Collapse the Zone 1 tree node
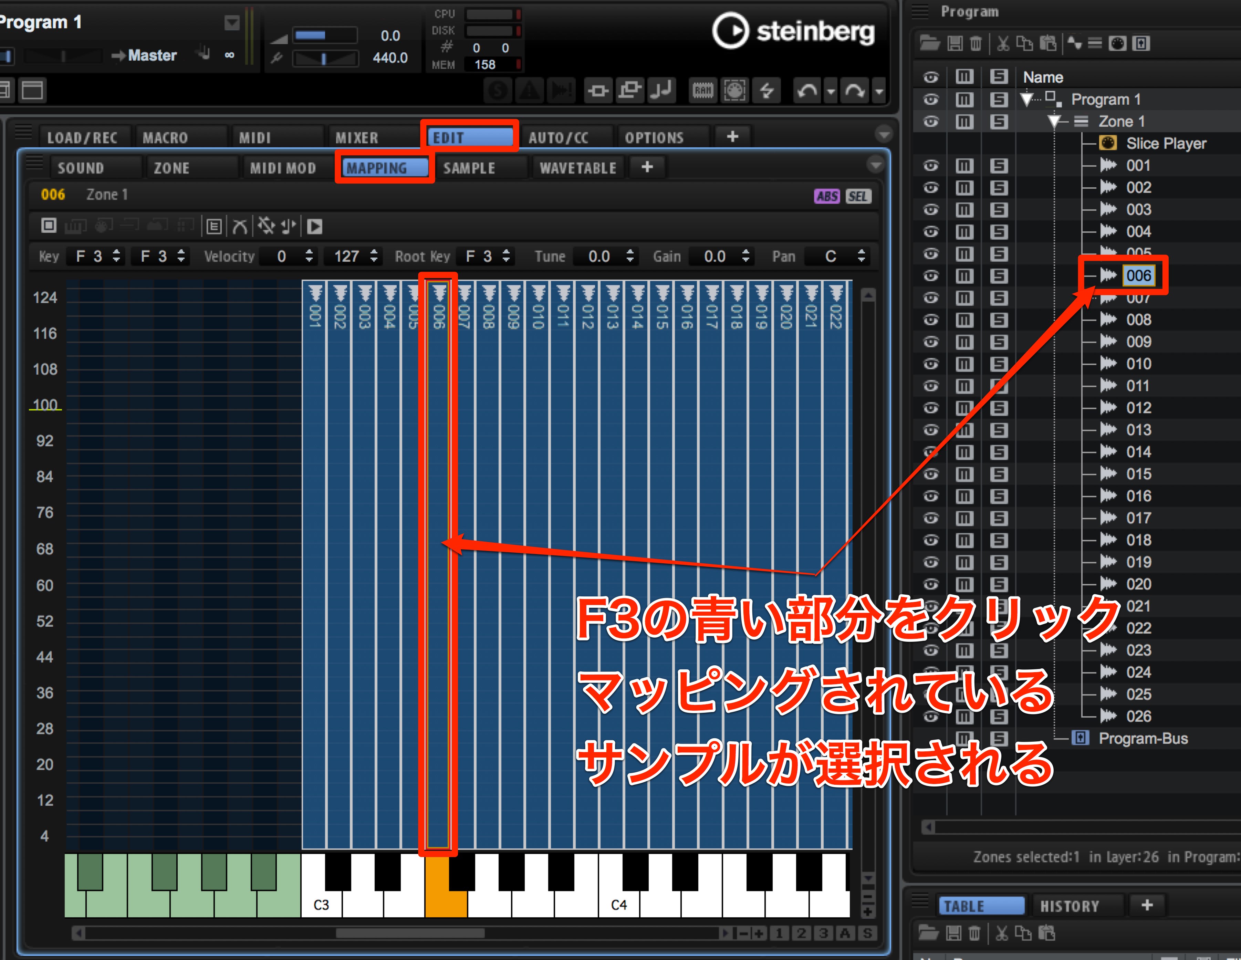The height and width of the screenshot is (960, 1241). [1054, 122]
